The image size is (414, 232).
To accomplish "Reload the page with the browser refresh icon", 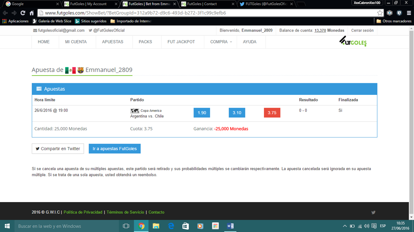I will pos(23,13).
